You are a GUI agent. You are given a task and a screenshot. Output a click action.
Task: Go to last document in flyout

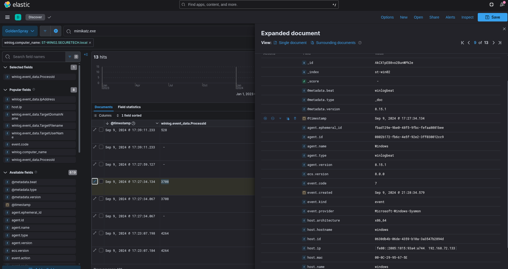click(500, 43)
